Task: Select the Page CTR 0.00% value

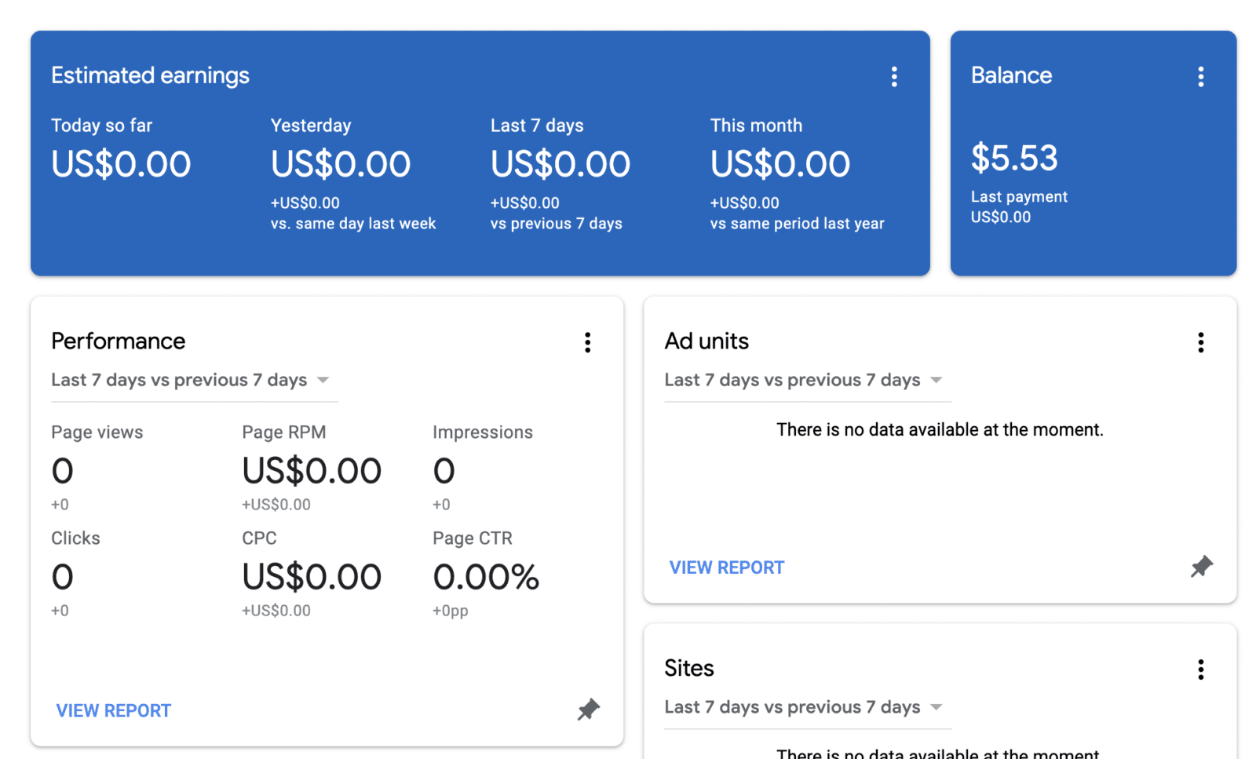Action: (x=486, y=578)
